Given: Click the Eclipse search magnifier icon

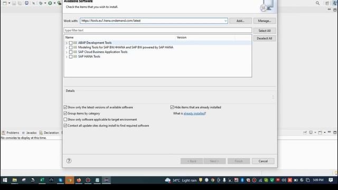Looking at the screenshot, I should (317, 3).
